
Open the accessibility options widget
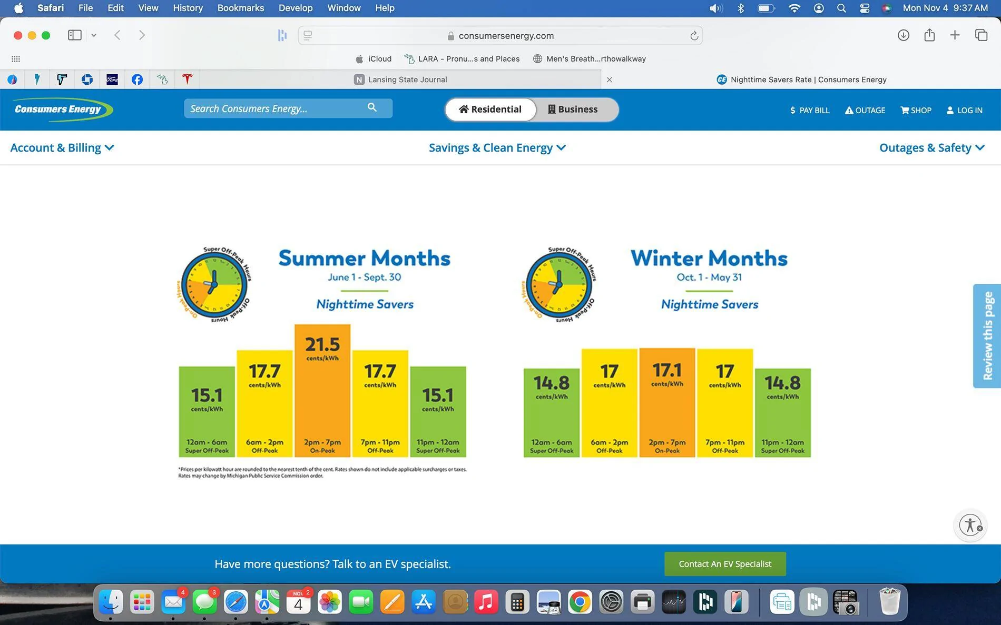[970, 525]
